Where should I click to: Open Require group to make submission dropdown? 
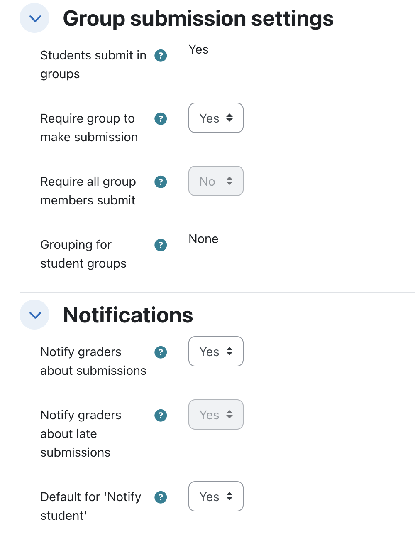tap(216, 118)
